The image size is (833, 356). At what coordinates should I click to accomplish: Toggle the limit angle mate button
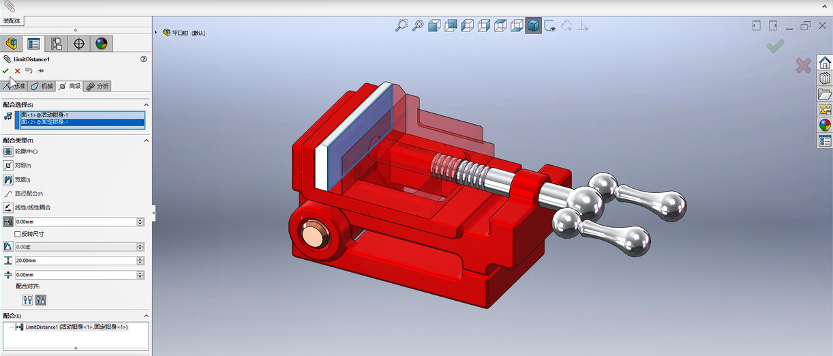8,246
